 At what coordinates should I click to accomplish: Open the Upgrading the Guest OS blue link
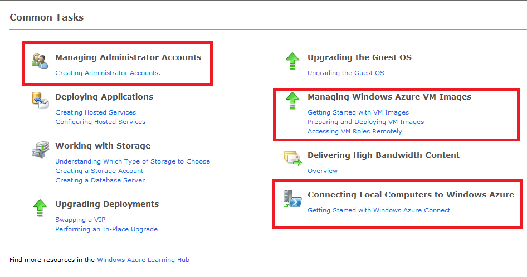tap(346, 73)
